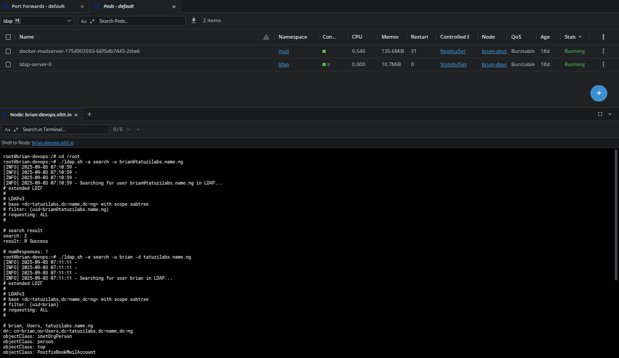Switch to the Port Forwards tab

tap(38, 6)
